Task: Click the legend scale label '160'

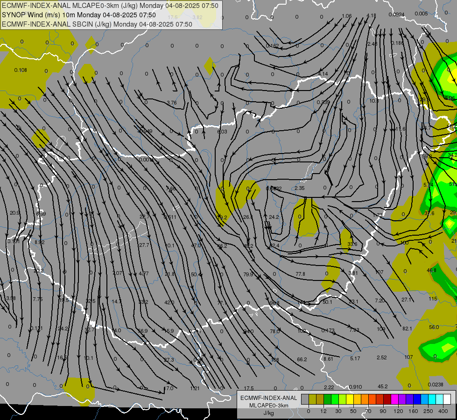Action: [x=413, y=411]
